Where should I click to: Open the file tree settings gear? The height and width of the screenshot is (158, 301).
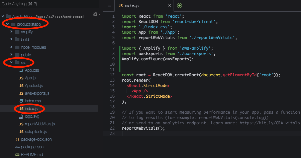[x=95, y=14]
